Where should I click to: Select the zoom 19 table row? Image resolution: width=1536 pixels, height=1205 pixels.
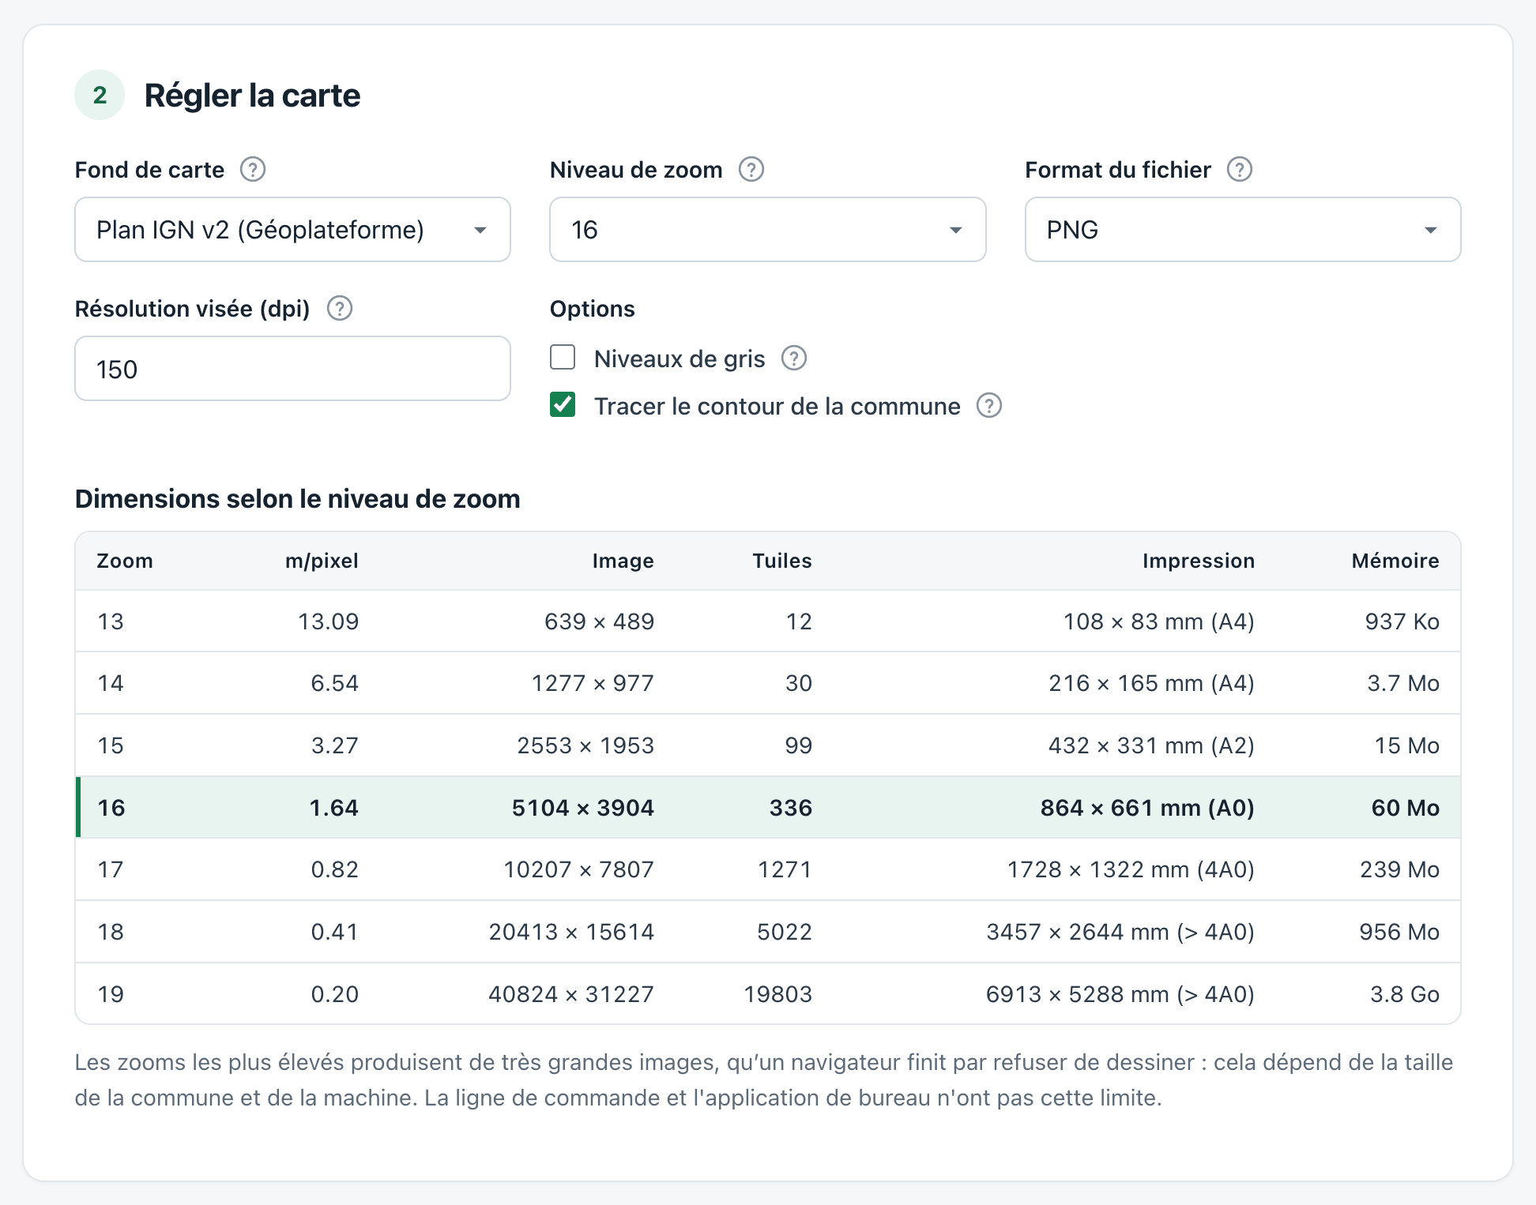tap(768, 994)
